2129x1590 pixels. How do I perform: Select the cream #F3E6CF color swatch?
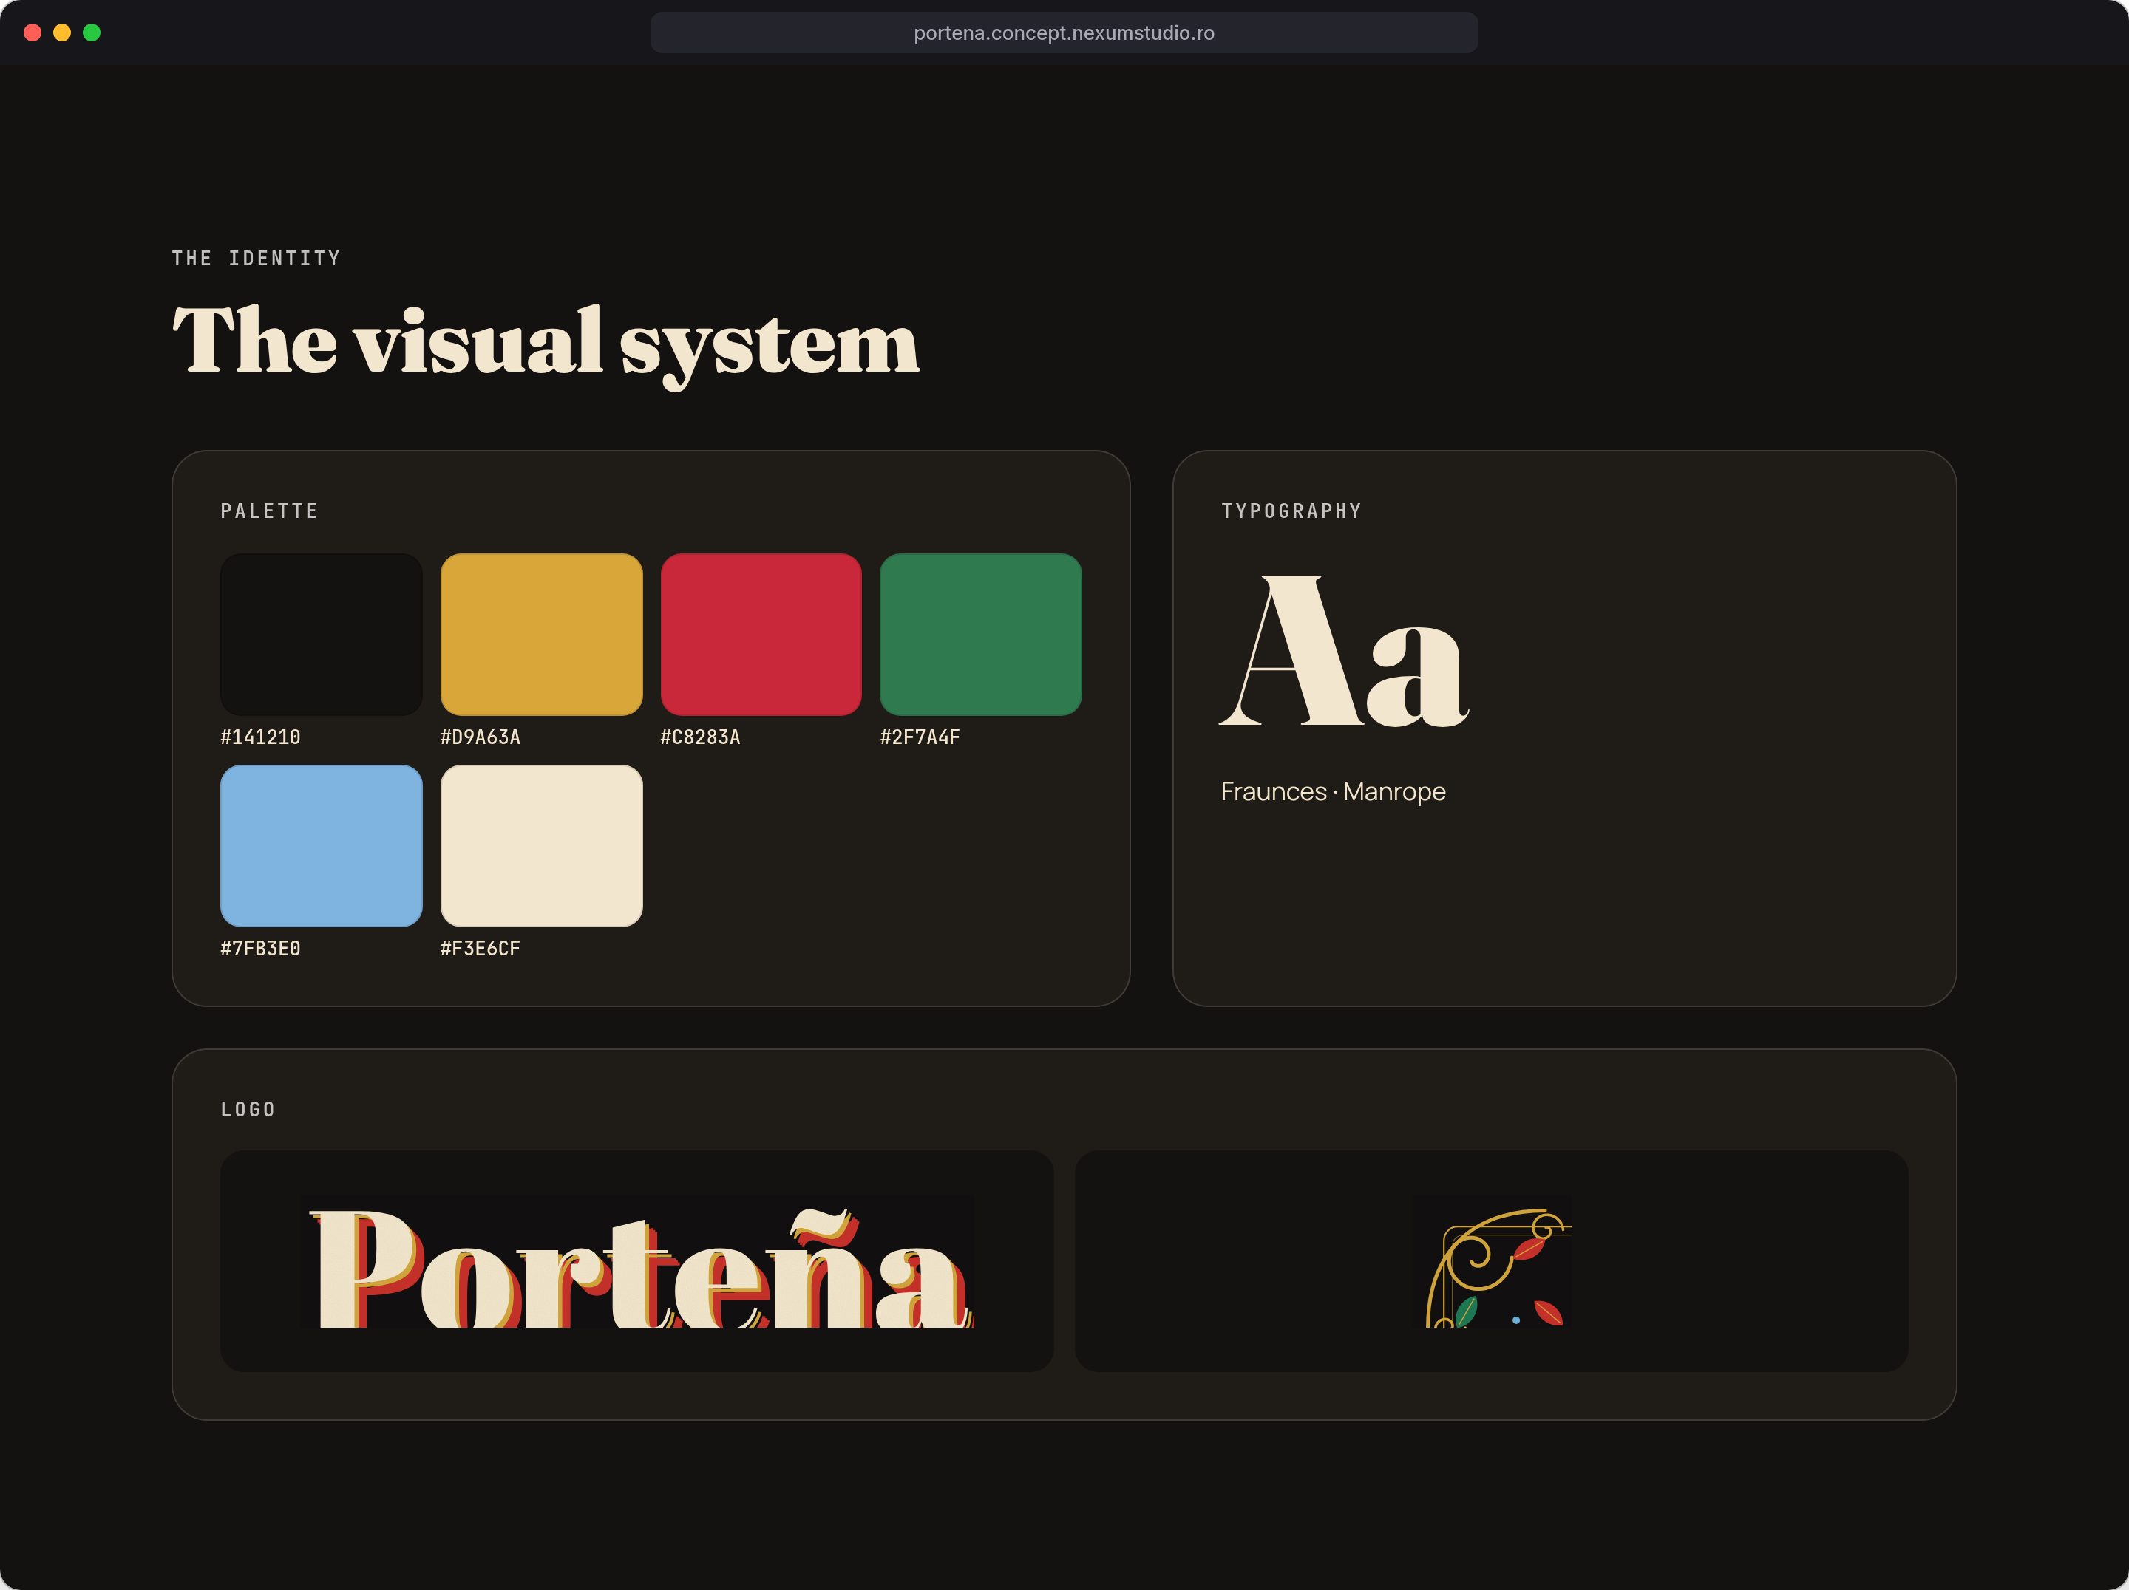click(x=541, y=845)
